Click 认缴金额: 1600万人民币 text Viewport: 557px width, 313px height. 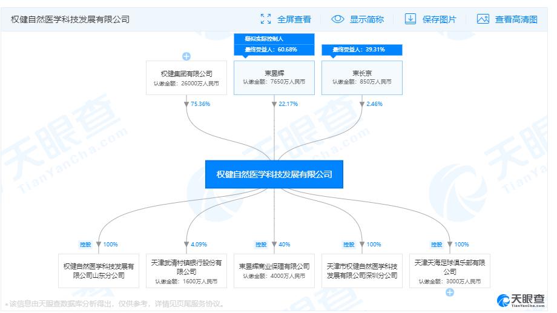[x=186, y=282]
